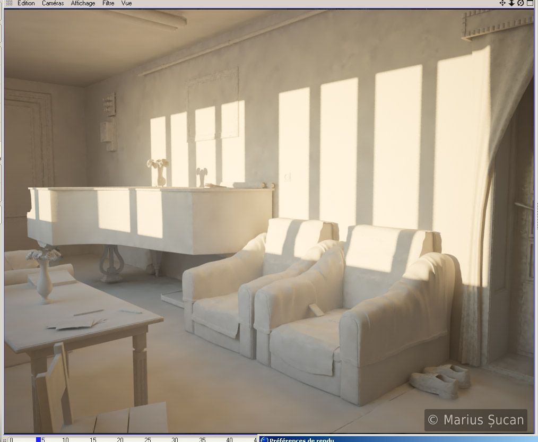
Task: Open the Filtre menu
Action: tap(108, 3)
